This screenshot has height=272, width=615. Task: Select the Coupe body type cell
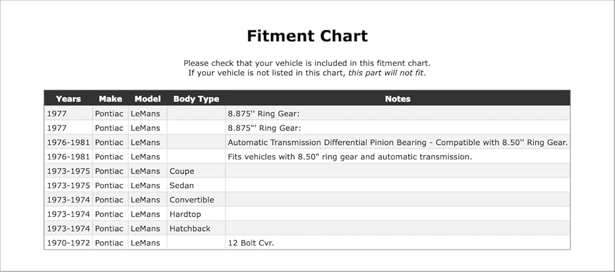pos(196,171)
